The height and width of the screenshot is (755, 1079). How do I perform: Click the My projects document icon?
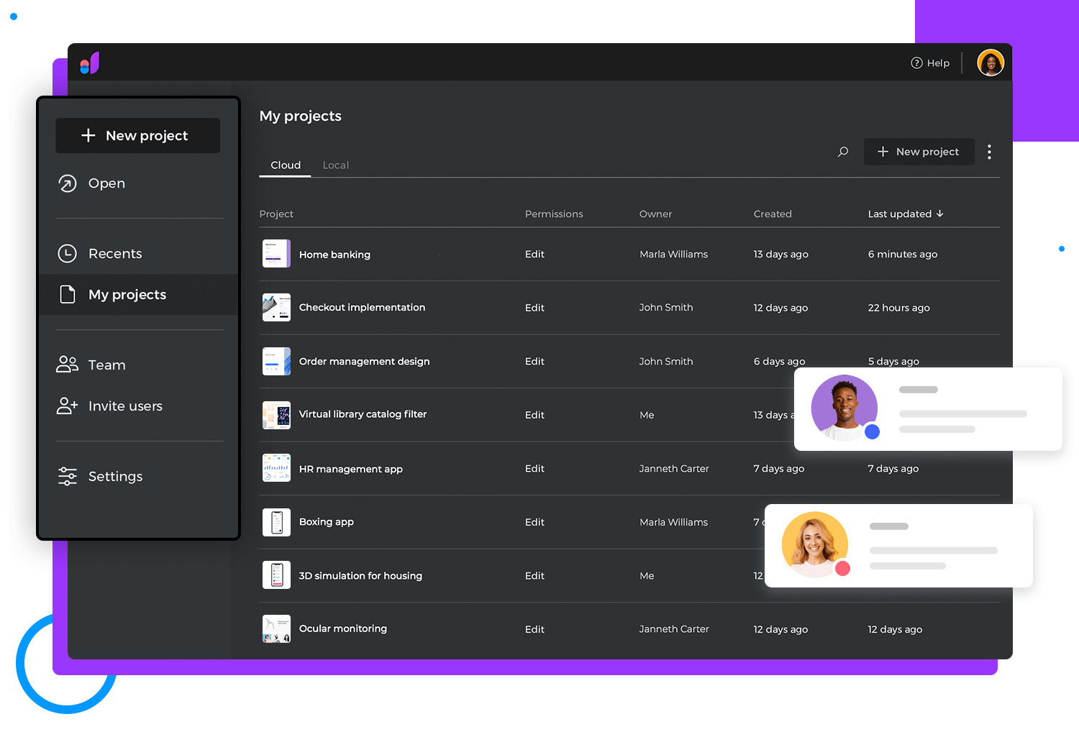click(x=67, y=295)
